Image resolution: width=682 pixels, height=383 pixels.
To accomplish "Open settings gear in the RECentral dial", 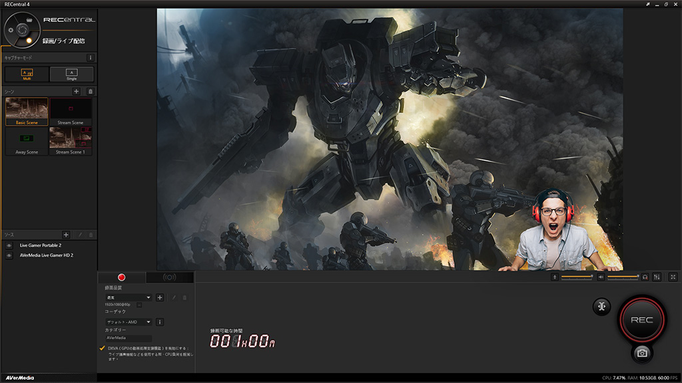I will pos(11,30).
